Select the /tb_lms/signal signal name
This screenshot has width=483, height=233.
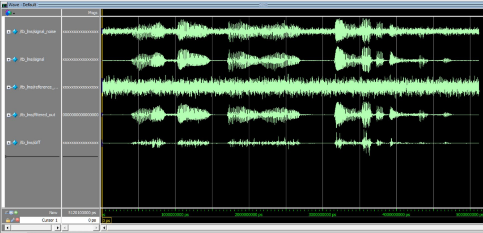[x=32, y=59]
